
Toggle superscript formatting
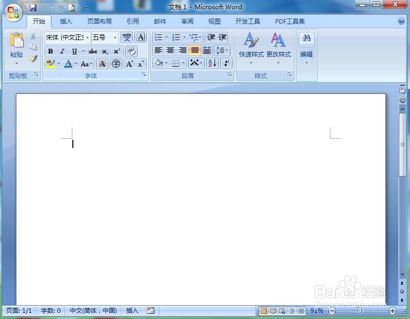[x=116, y=51]
